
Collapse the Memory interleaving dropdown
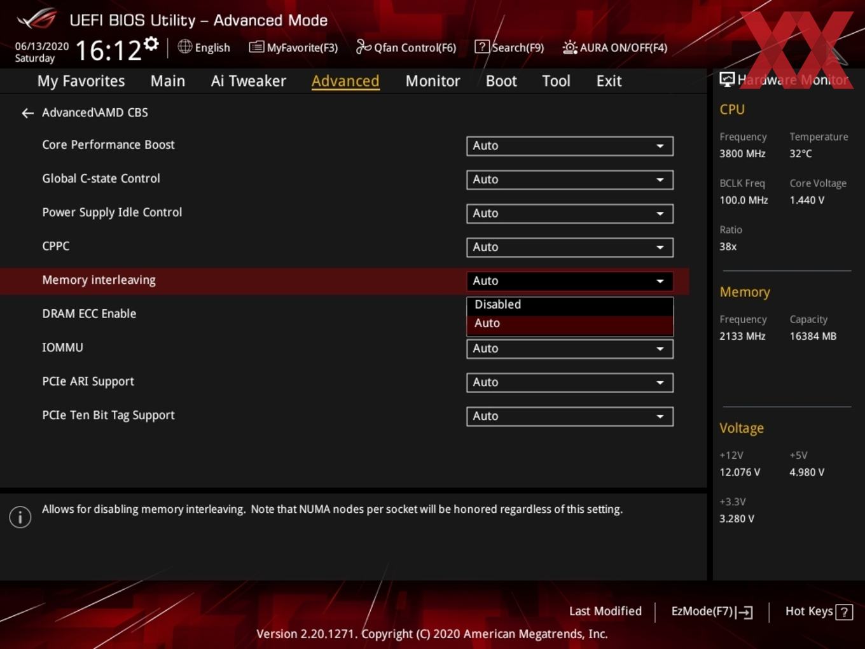[x=570, y=281]
